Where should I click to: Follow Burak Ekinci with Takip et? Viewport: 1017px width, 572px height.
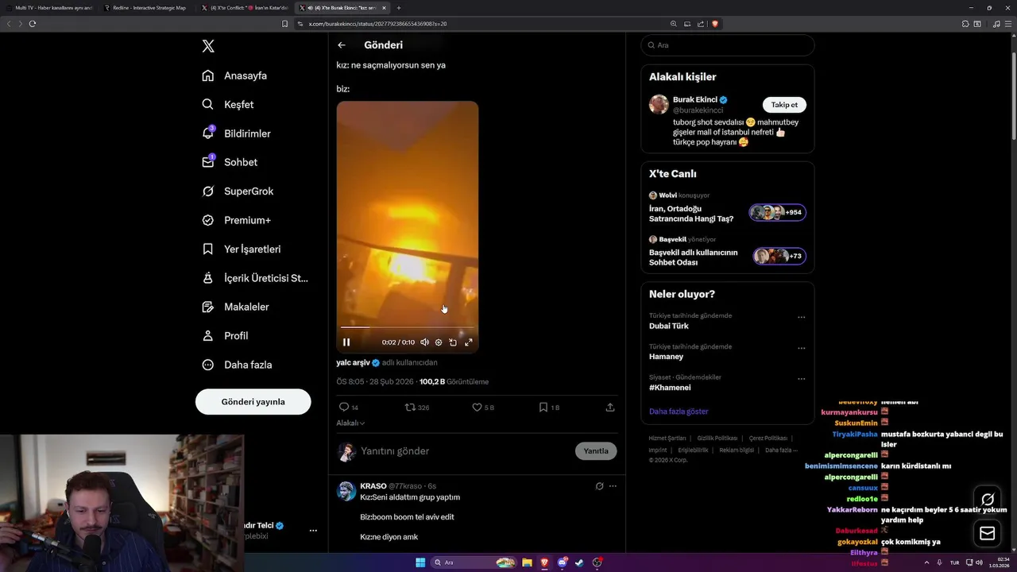tap(784, 105)
